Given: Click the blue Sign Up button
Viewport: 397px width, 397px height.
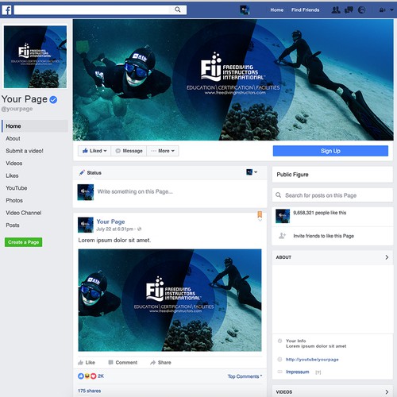Looking at the screenshot, I should (330, 151).
